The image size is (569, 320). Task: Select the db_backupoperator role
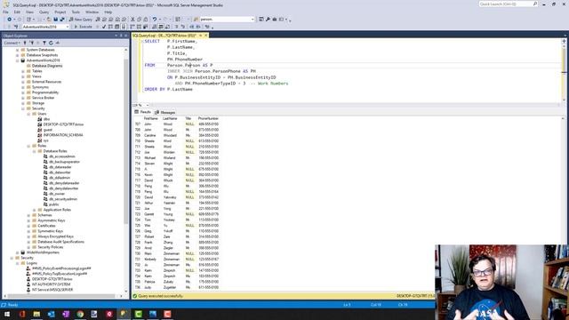click(64, 162)
